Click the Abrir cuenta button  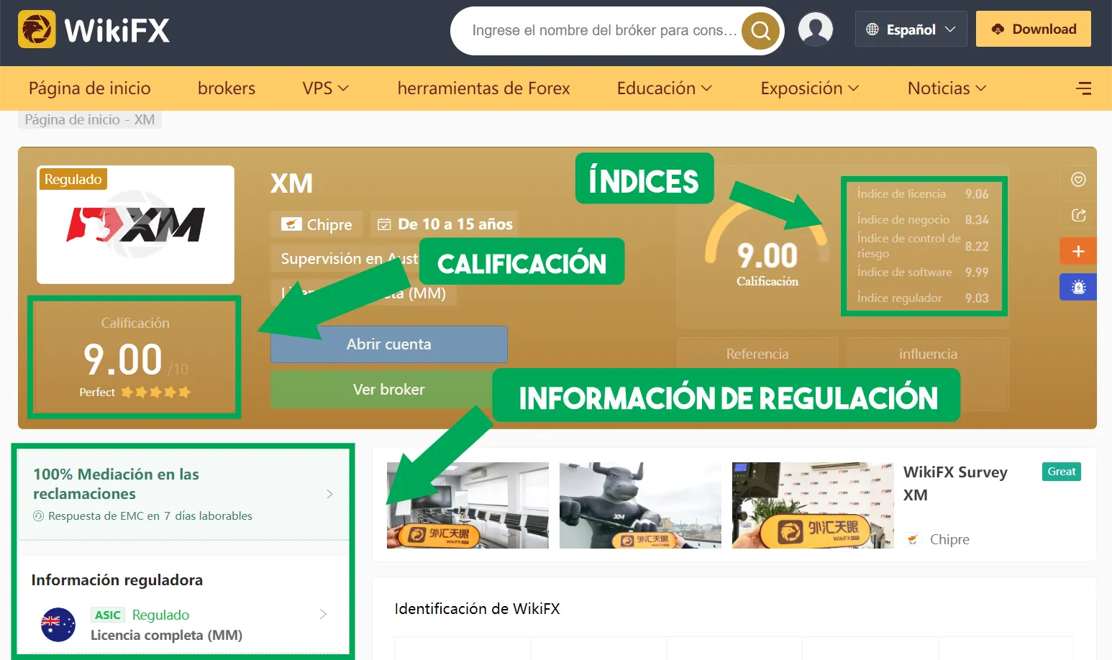pyautogui.click(x=389, y=344)
